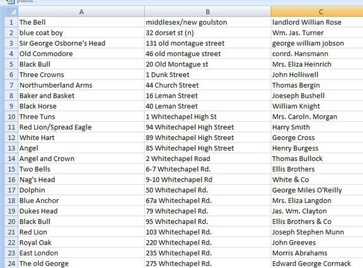Viewport: 363px width, 268px height.
Task: Click cell 32 dorset st (n)
Action: 208,33
